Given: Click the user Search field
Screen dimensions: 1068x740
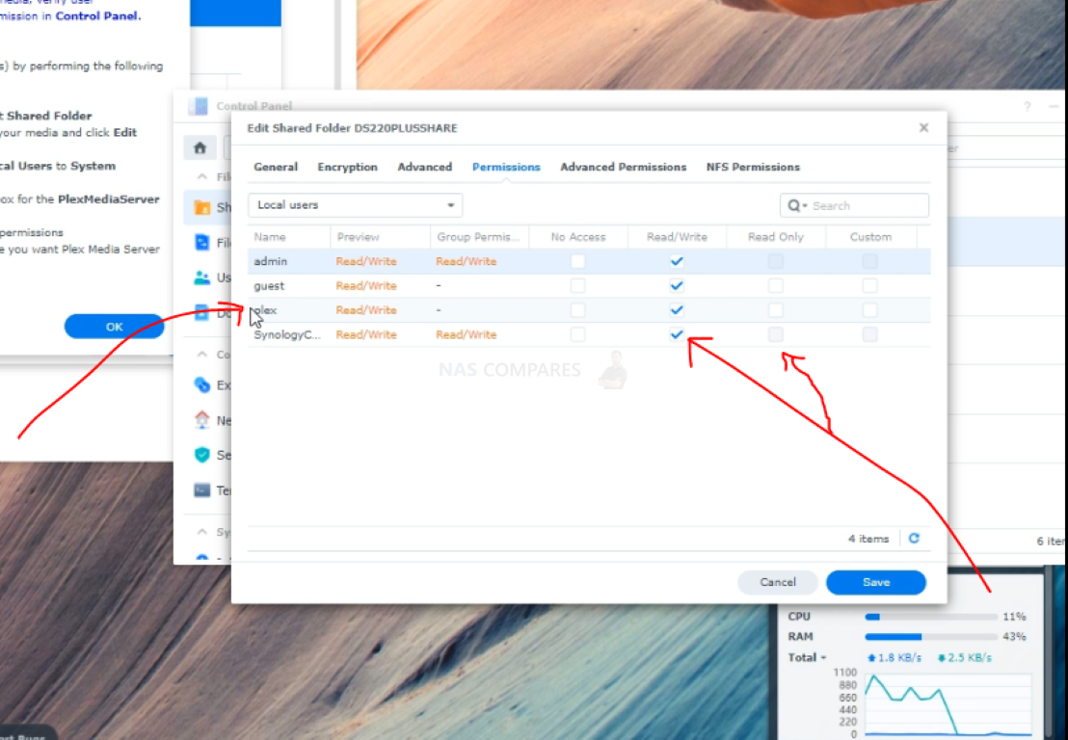Looking at the screenshot, I should tap(854, 205).
